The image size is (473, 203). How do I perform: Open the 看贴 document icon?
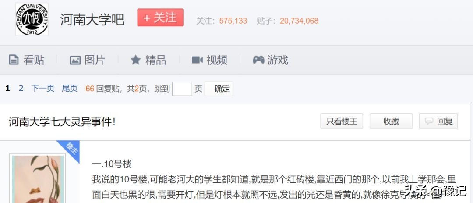pos(14,60)
